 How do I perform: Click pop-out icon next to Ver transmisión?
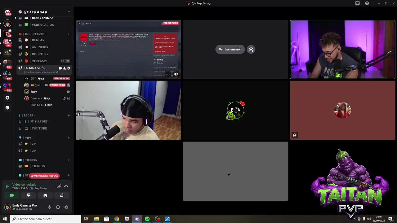click(251, 49)
